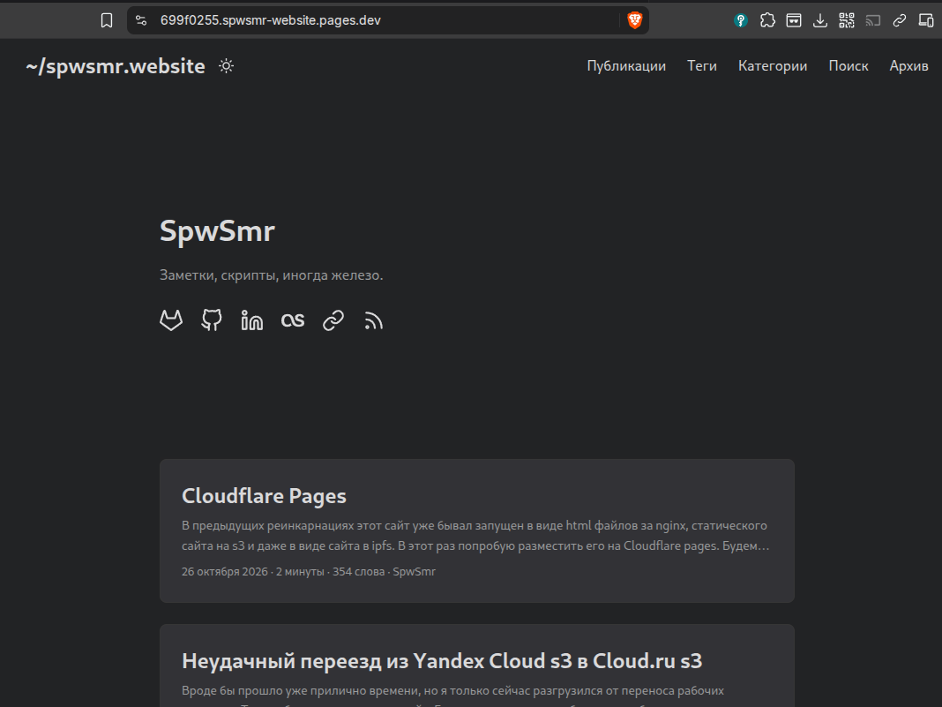Open the Last.fm profile icon
The image size is (942, 707).
293,320
